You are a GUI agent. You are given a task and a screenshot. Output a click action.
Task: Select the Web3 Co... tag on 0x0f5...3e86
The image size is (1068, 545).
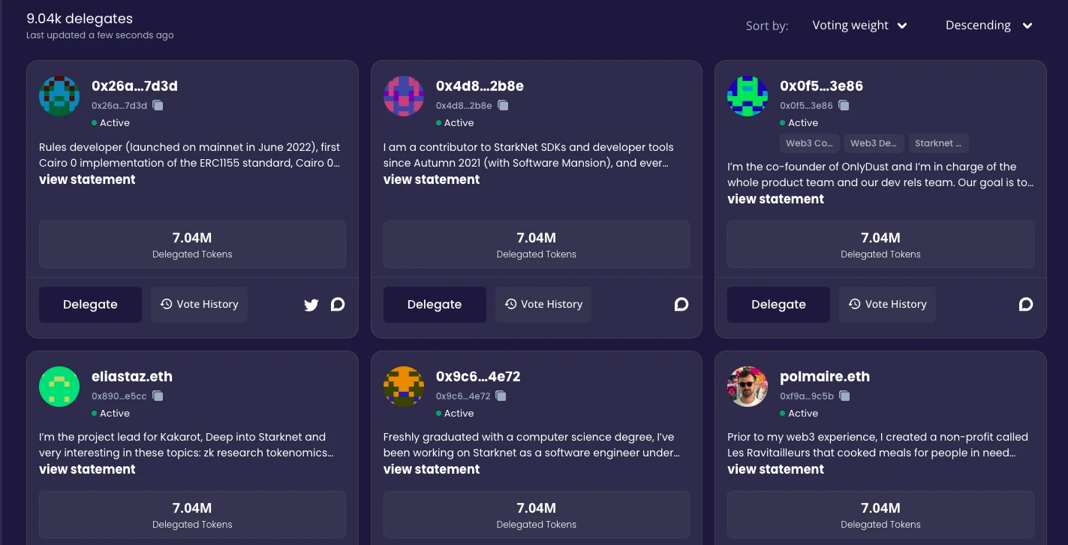click(x=809, y=143)
